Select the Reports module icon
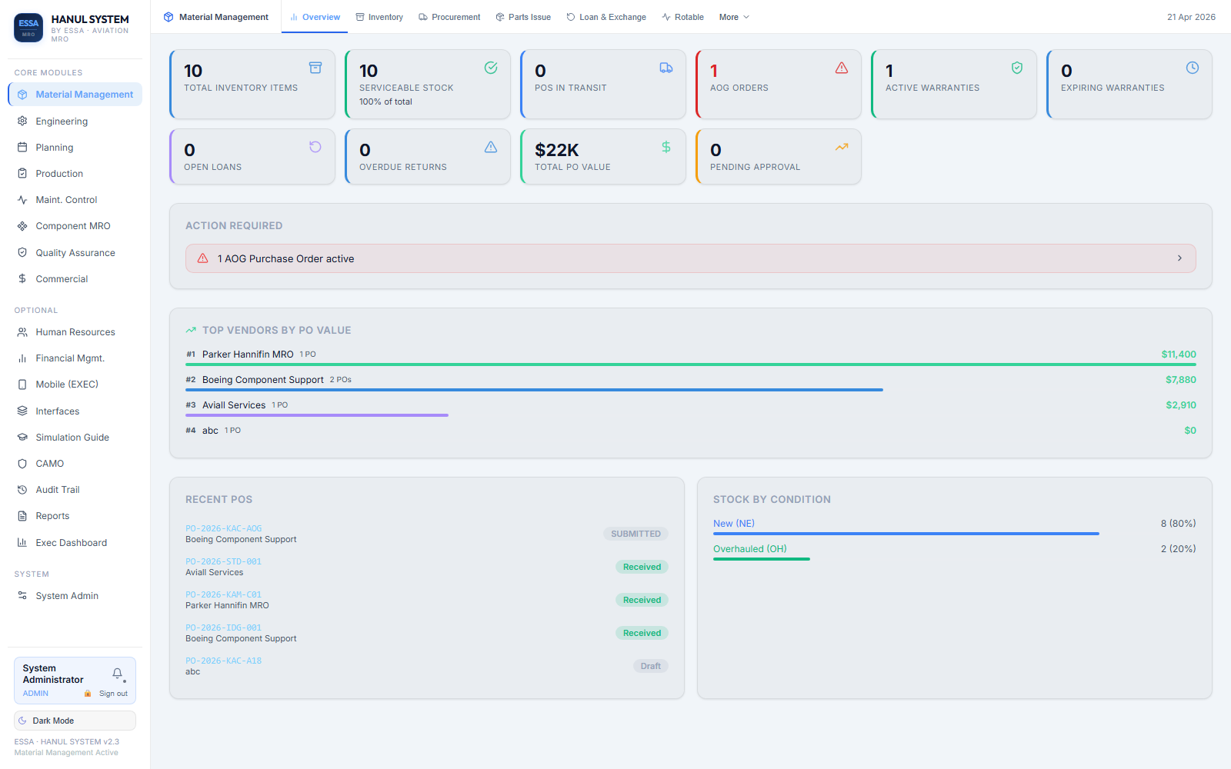Viewport: 1231px width, 769px height. coord(22,515)
